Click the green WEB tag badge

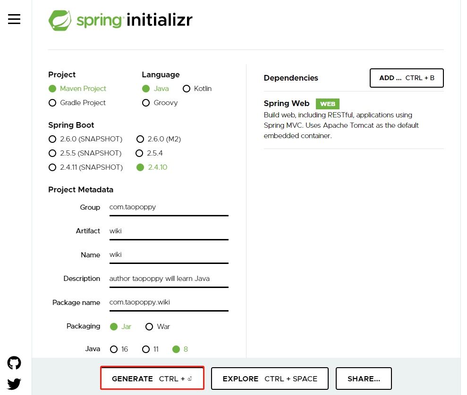(328, 104)
